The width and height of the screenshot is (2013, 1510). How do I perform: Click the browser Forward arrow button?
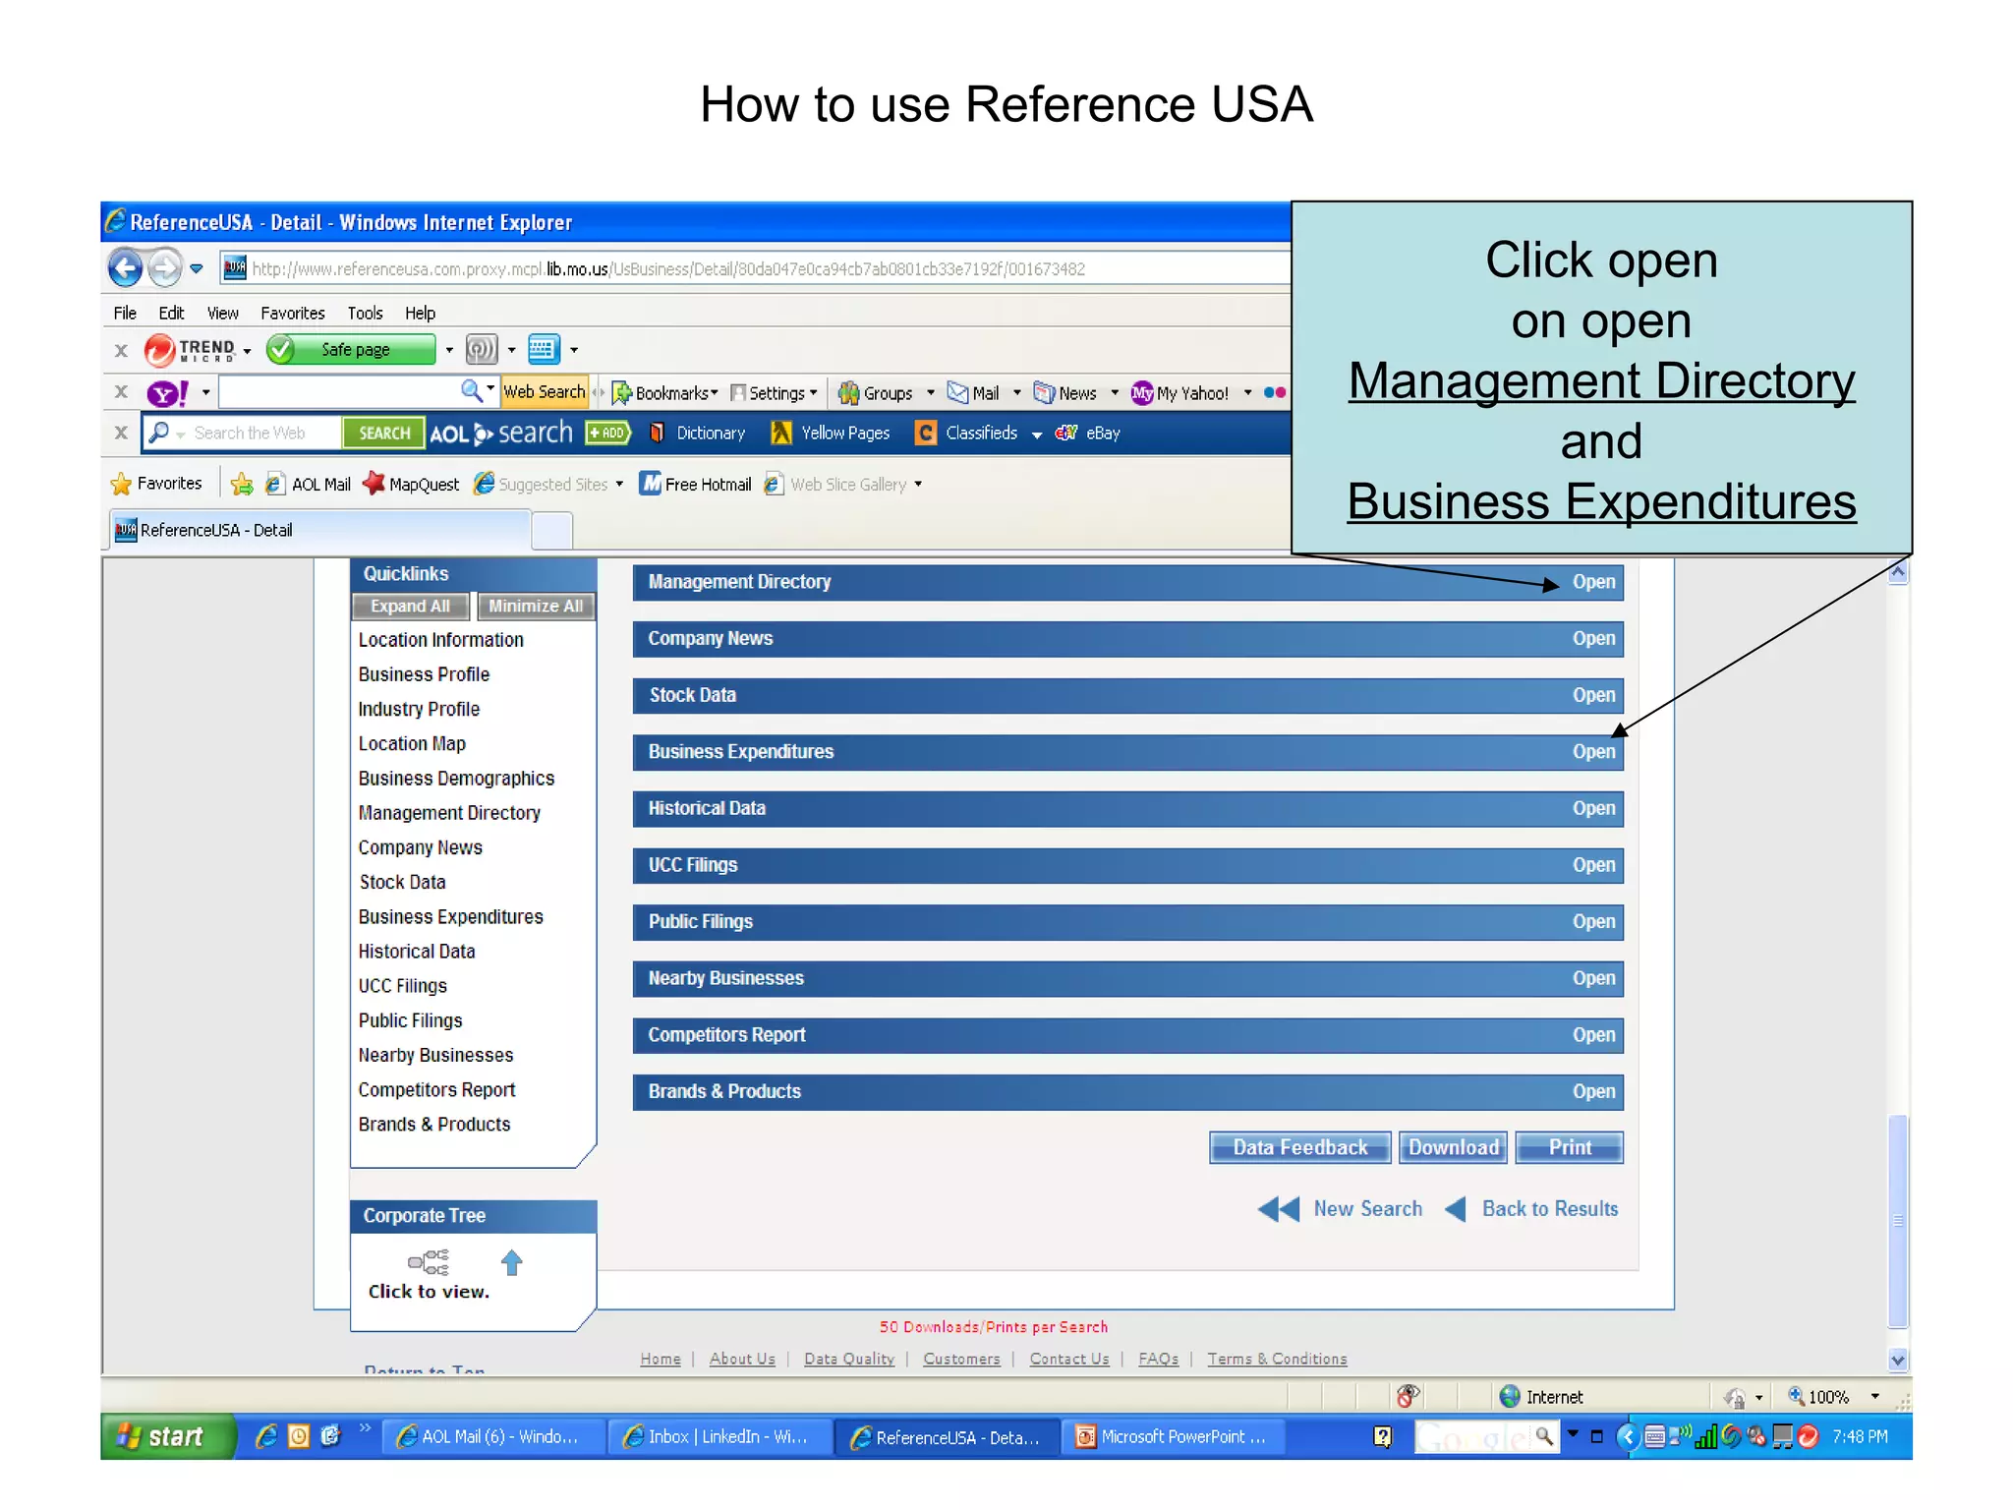point(164,267)
